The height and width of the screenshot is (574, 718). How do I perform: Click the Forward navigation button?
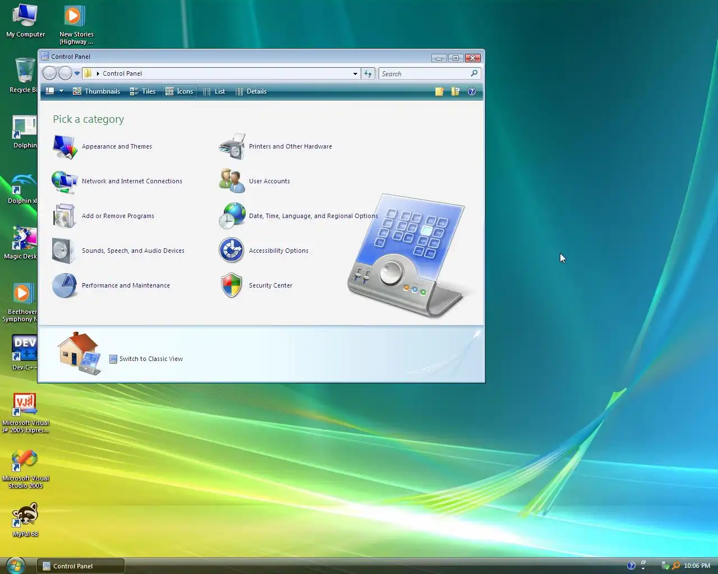click(65, 73)
